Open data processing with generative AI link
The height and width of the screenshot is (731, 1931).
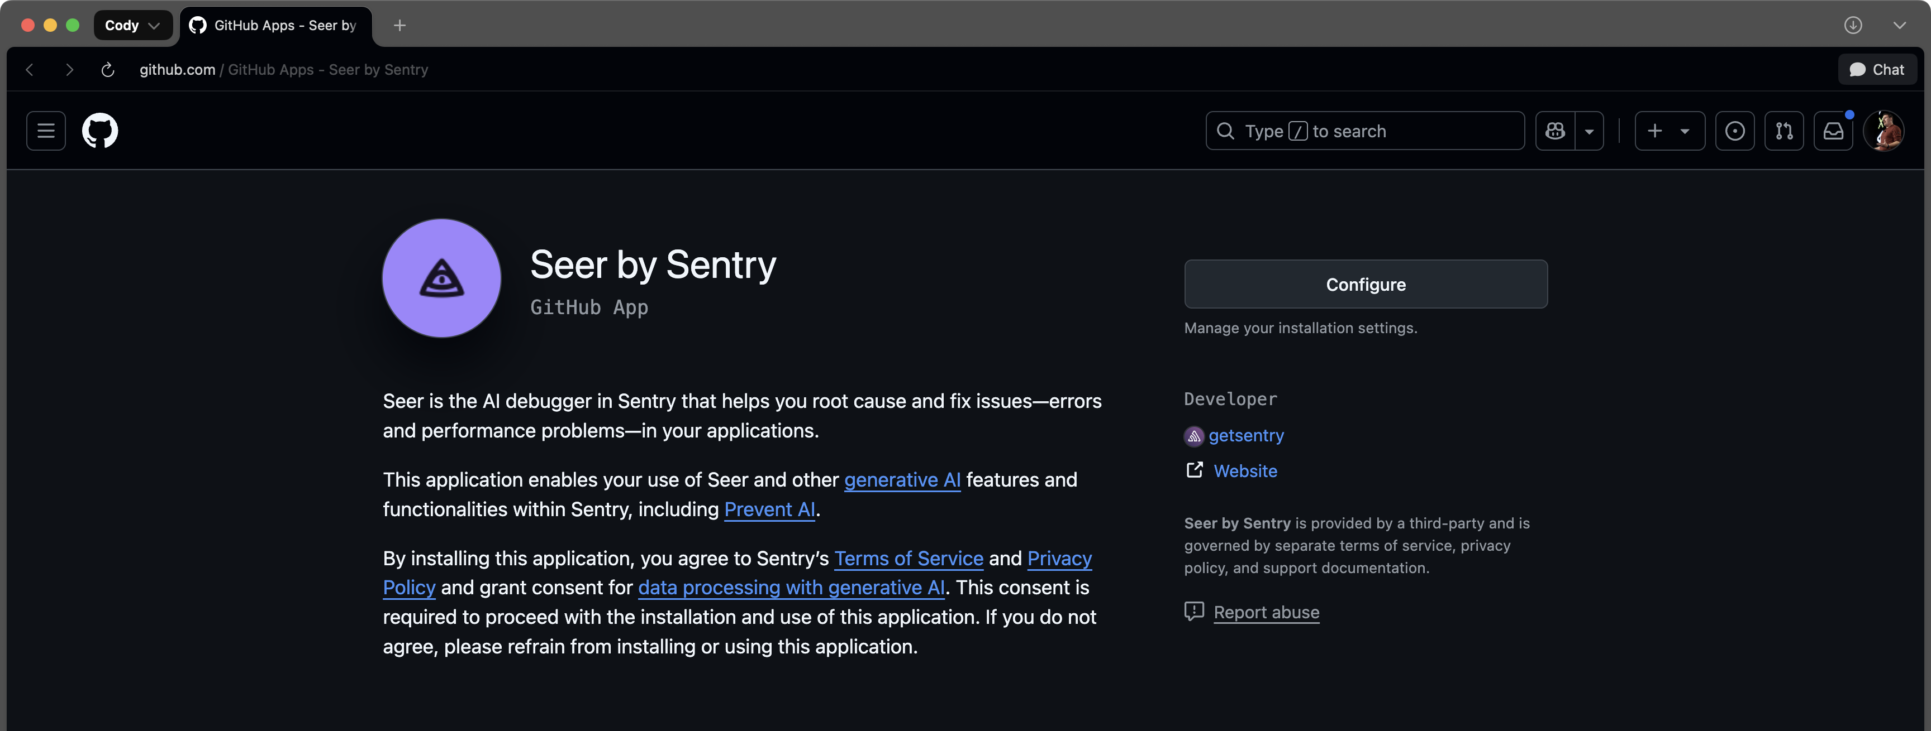pyautogui.click(x=791, y=587)
